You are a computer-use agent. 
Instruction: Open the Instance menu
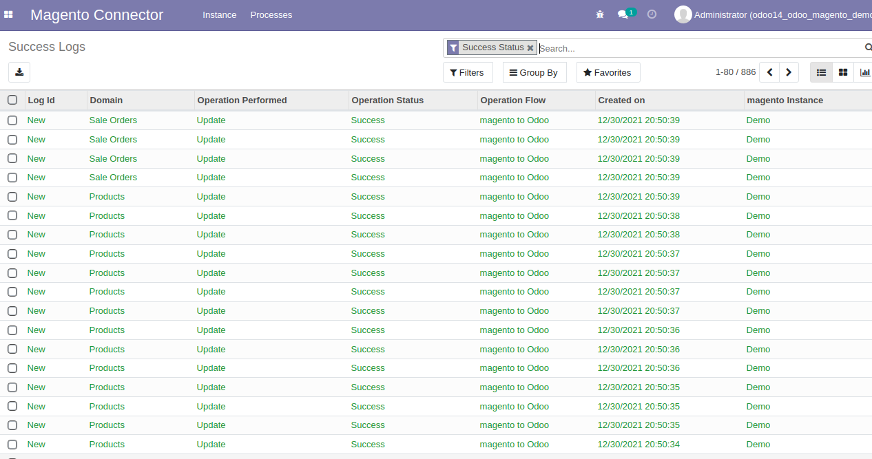click(x=219, y=14)
